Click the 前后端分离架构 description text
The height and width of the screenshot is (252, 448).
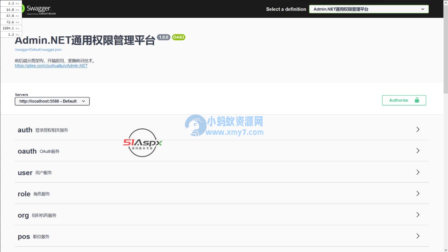55,61
